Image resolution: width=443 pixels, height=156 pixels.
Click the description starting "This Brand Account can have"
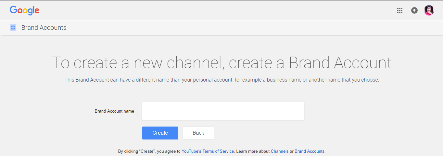pos(222,80)
